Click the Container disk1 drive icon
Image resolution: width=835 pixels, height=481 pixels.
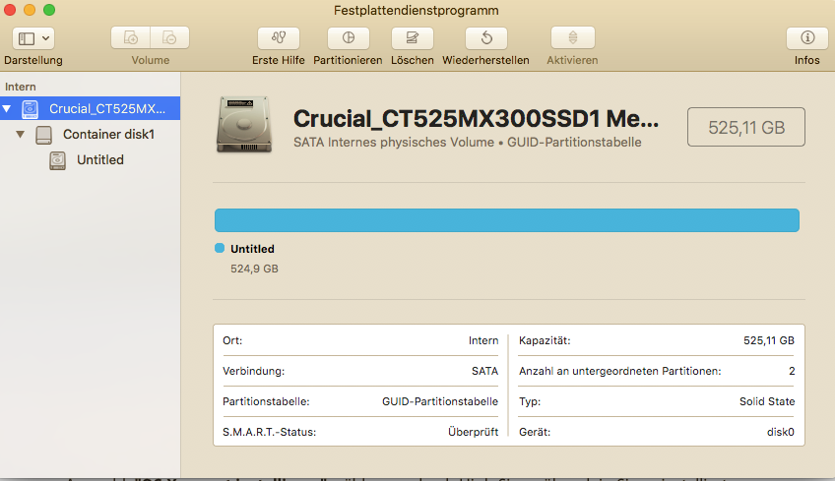[43, 135]
